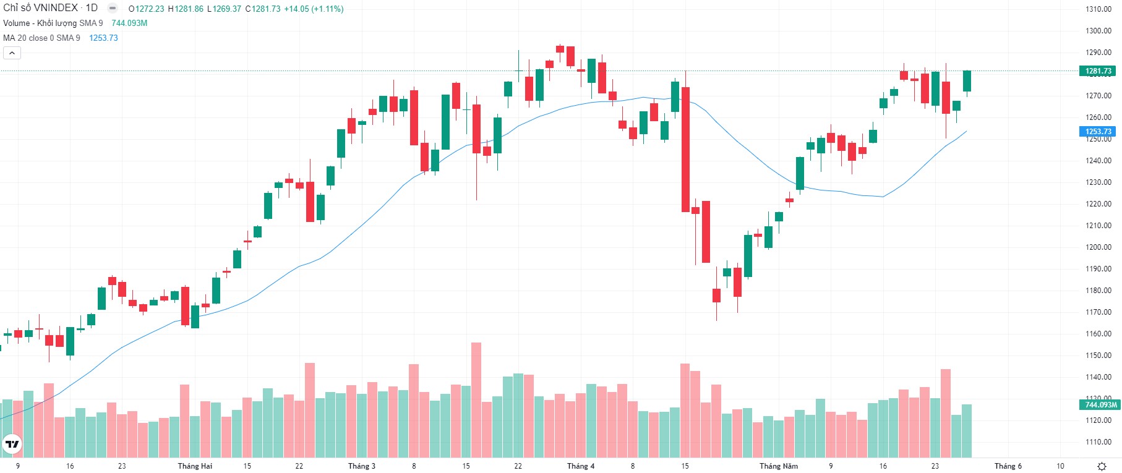1122x473 pixels.
Task: Click the green 1281.73 price label on the axis
Action: 1098,71
